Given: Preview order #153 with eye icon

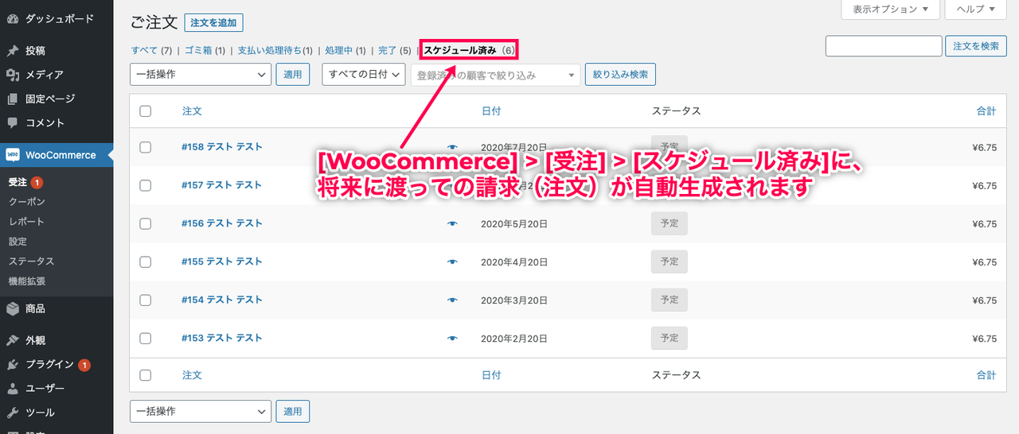Looking at the screenshot, I should coord(453,339).
